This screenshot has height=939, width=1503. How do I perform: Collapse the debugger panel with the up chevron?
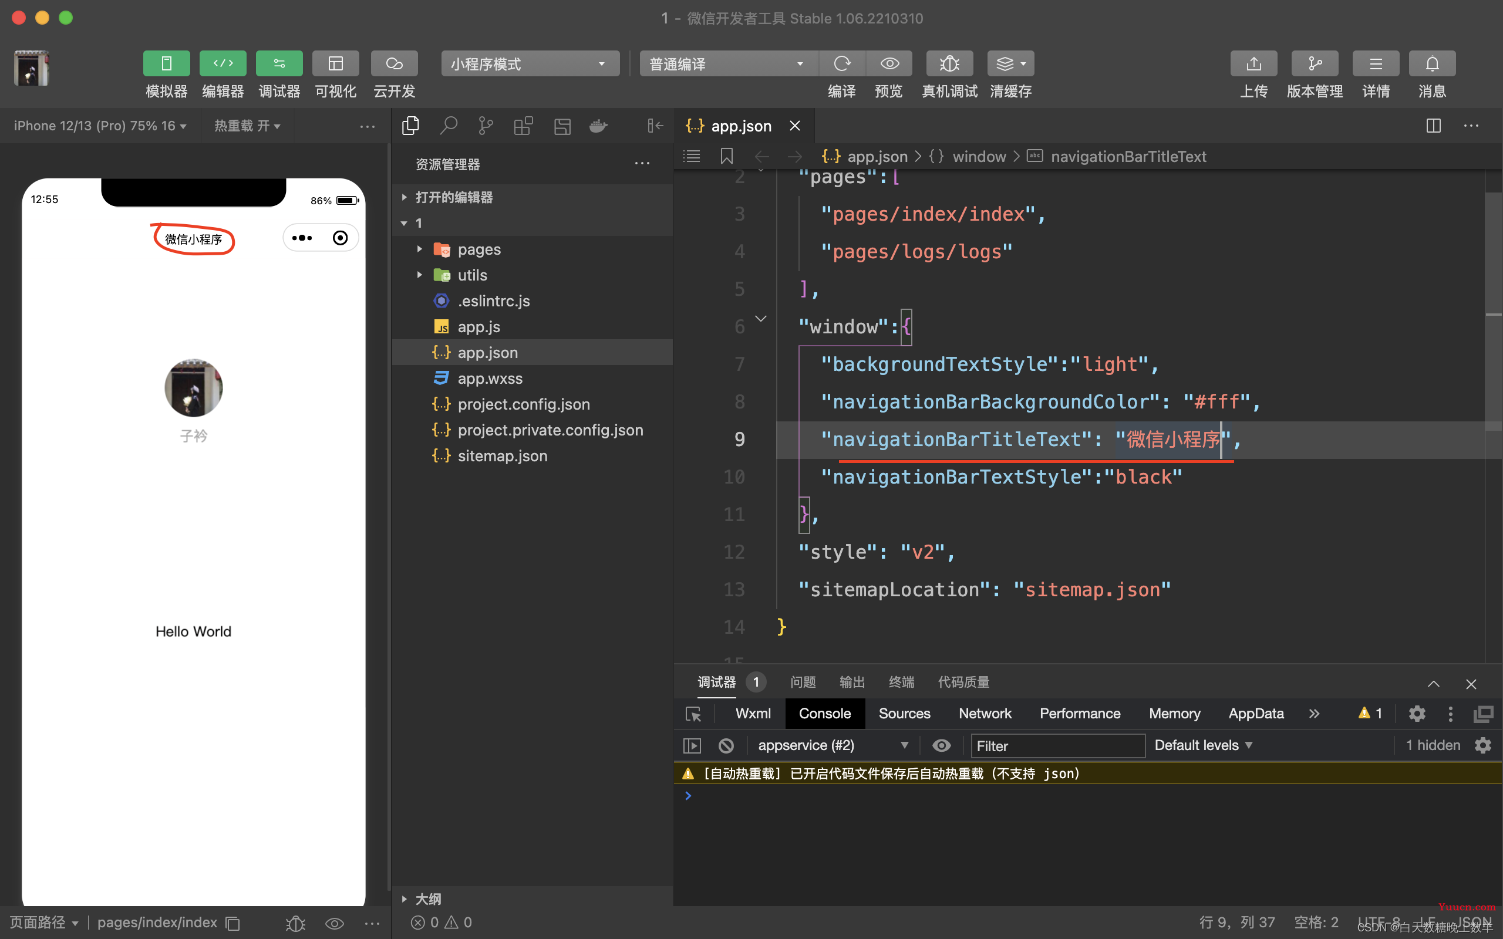click(x=1433, y=684)
